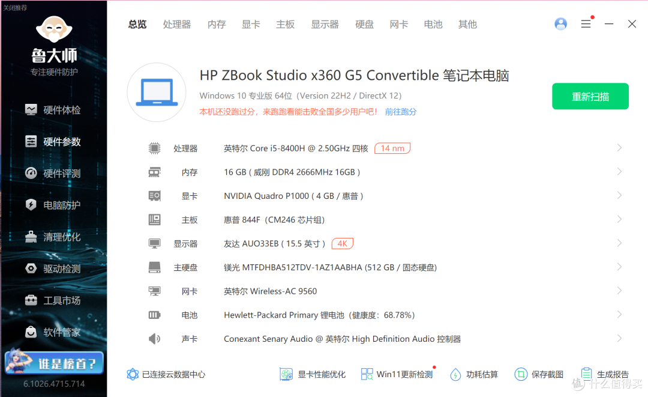Viewport: 648px width, 397px height.
Task: Select 硬件参数 in the sidebar
Action: point(53,142)
